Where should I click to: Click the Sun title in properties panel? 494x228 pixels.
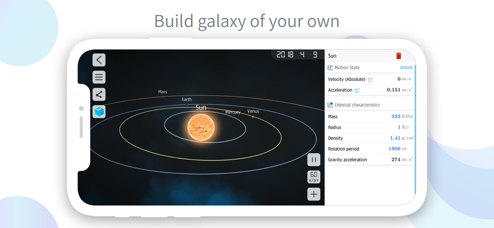pyautogui.click(x=332, y=56)
